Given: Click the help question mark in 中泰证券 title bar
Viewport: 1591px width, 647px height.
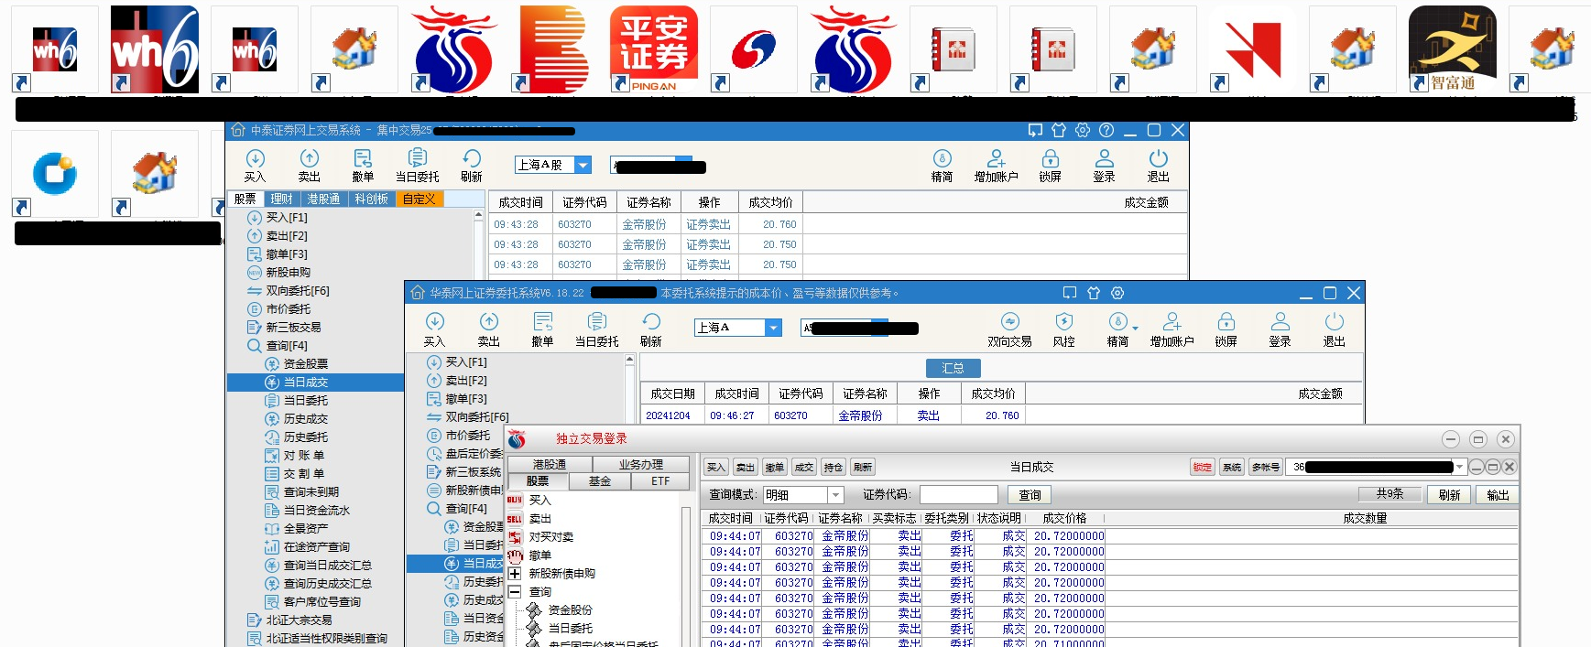Looking at the screenshot, I should tap(1106, 130).
